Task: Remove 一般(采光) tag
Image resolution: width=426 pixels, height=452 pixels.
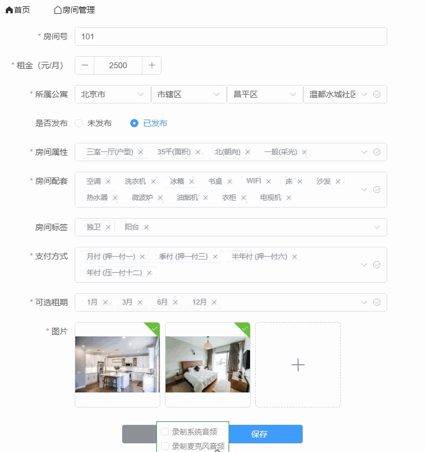Action: (x=304, y=152)
